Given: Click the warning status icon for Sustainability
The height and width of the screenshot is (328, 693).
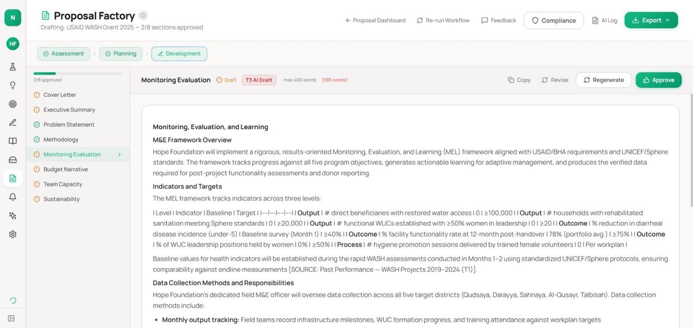Looking at the screenshot, I should click(x=37, y=199).
